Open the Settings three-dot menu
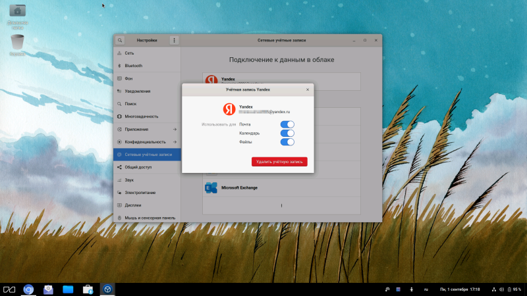The height and width of the screenshot is (296, 527). pyautogui.click(x=174, y=40)
